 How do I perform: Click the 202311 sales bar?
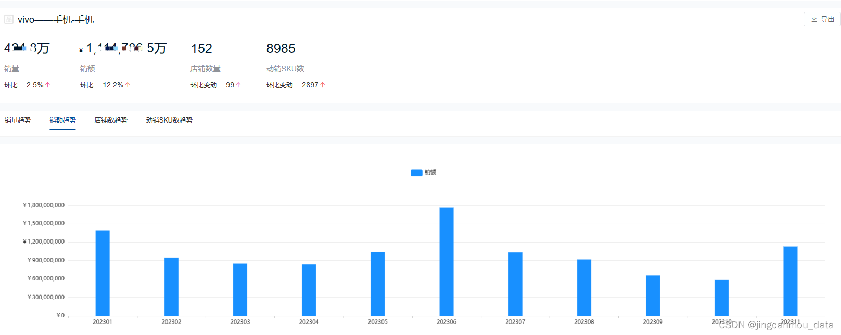pos(790,281)
